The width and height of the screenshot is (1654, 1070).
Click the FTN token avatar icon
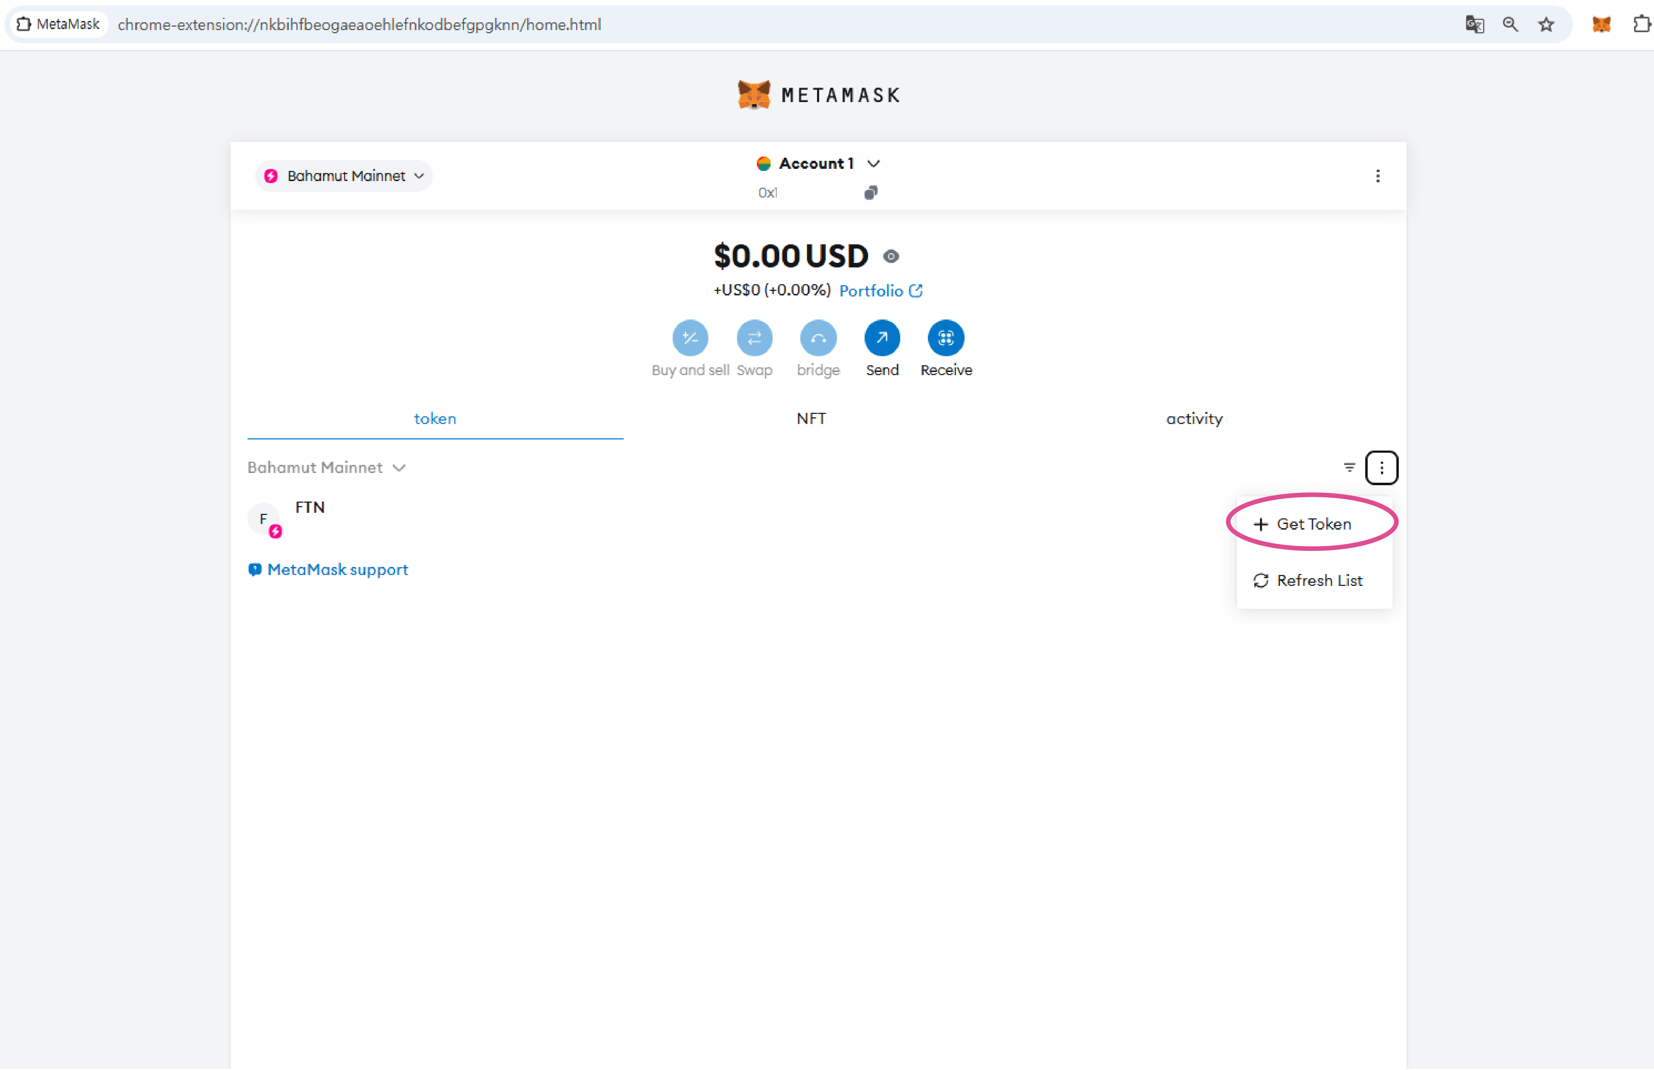pyautogui.click(x=264, y=519)
